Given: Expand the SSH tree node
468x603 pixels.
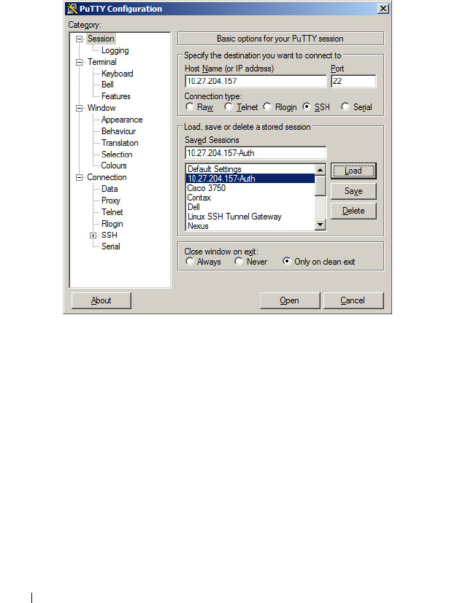Looking at the screenshot, I should 93,236.
